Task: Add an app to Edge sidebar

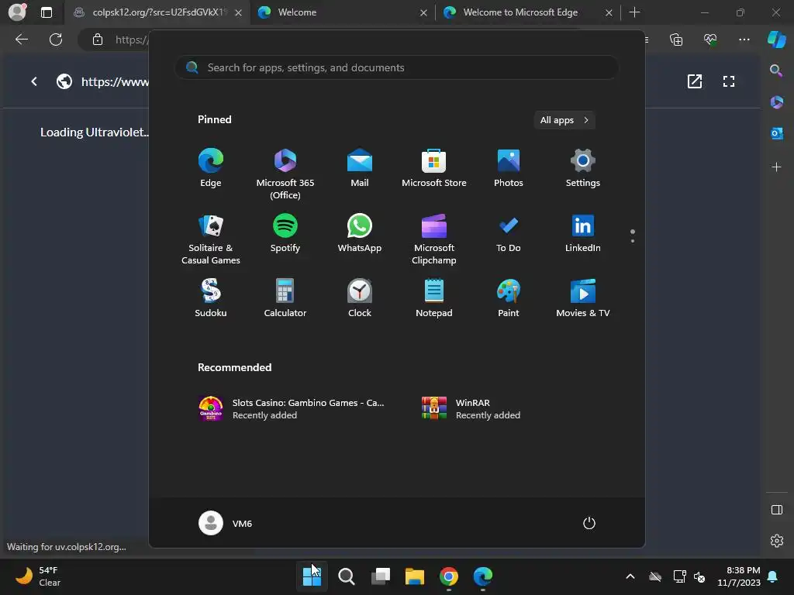Action: (x=776, y=167)
